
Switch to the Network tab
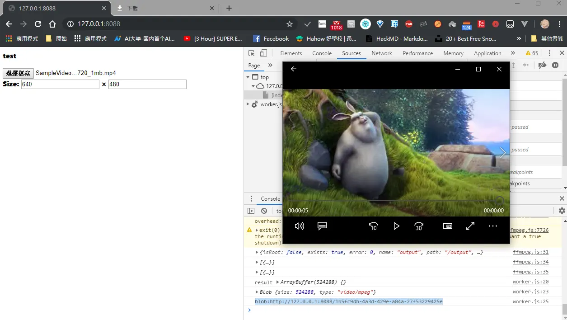tap(382, 53)
